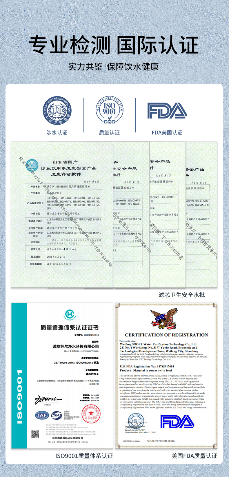Open the ISO9001 quality certificate image

pos(62,376)
